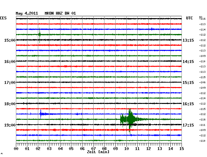Click the '17:15' UTC time label

[x=188, y=125]
